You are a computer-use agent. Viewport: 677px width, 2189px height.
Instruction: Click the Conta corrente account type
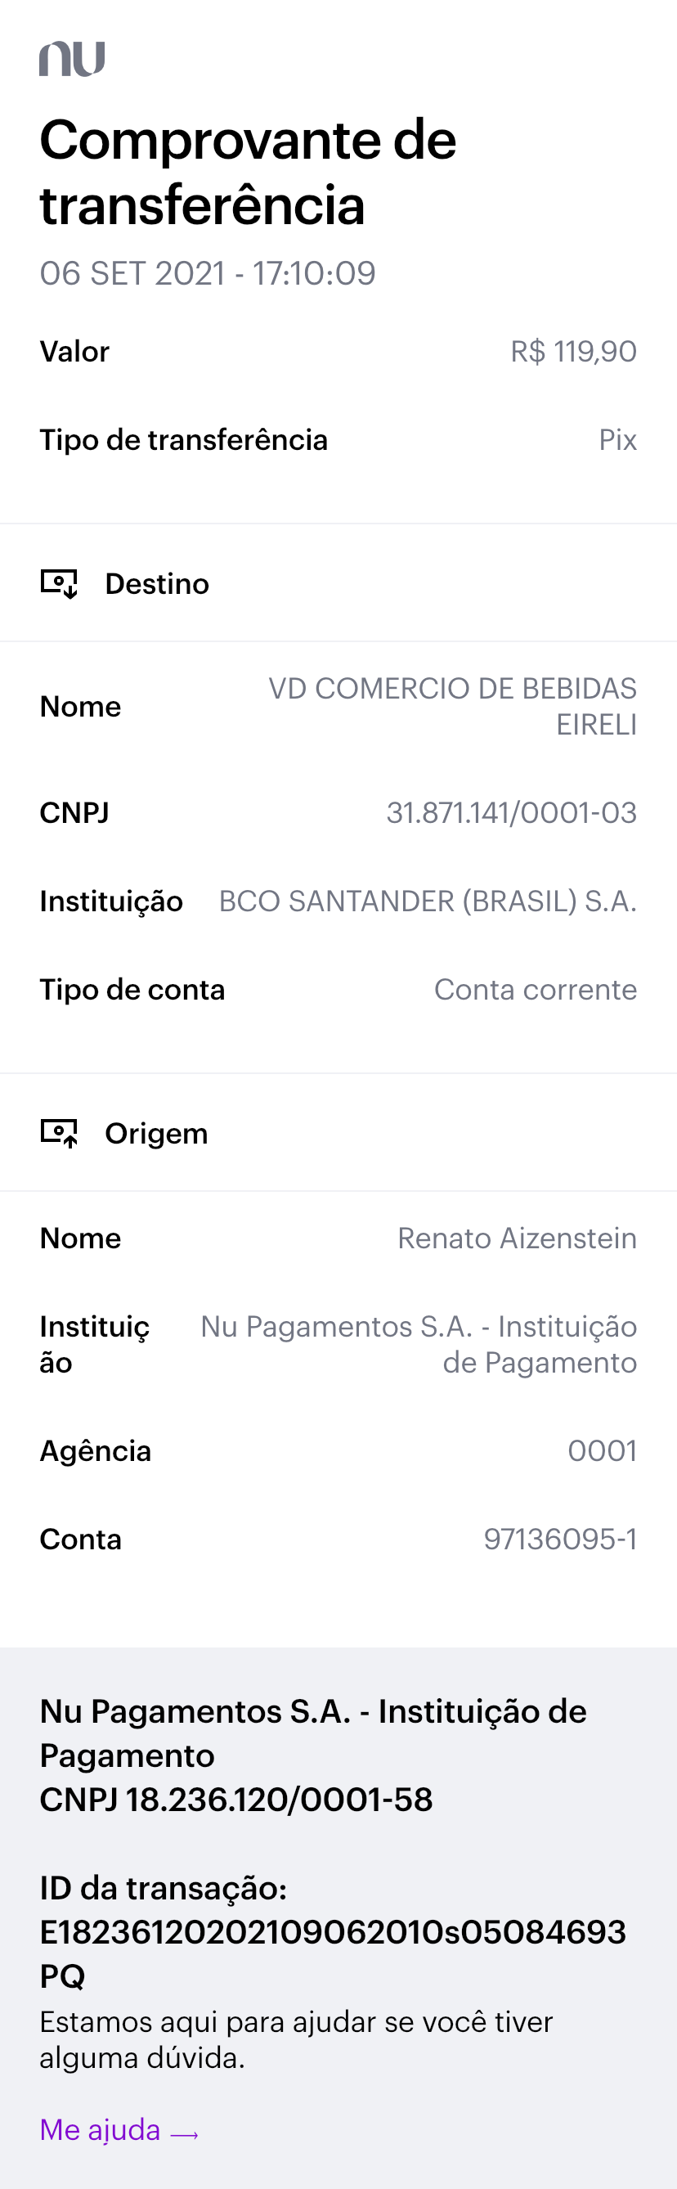click(536, 990)
